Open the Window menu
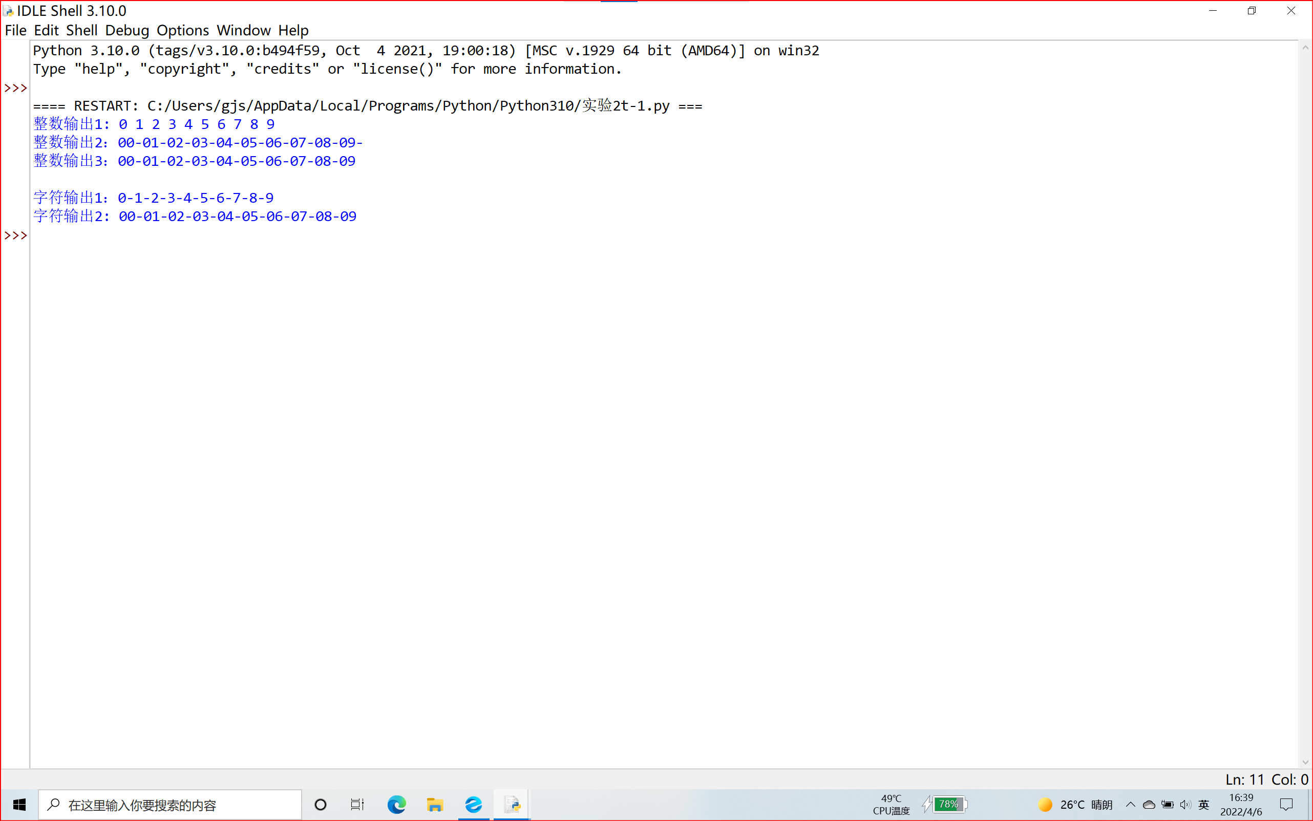1313x821 pixels. click(243, 30)
